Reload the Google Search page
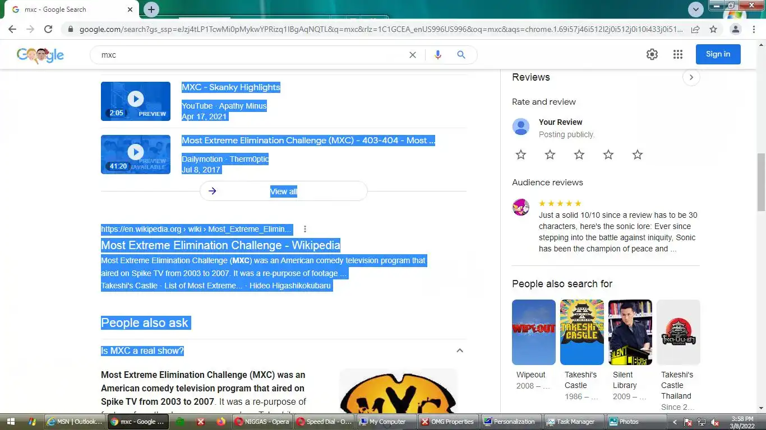 48,29
